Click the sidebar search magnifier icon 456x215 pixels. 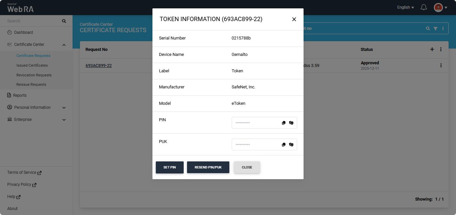pos(64,21)
